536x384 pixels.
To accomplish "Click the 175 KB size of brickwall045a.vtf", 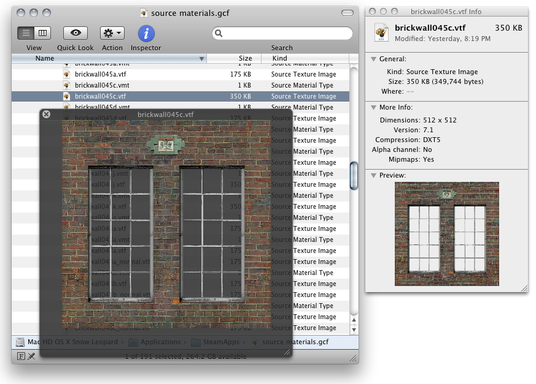I will (x=240, y=74).
